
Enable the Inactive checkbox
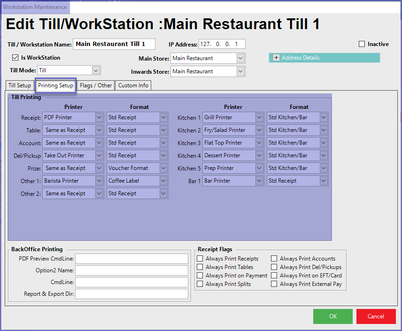coord(362,44)
